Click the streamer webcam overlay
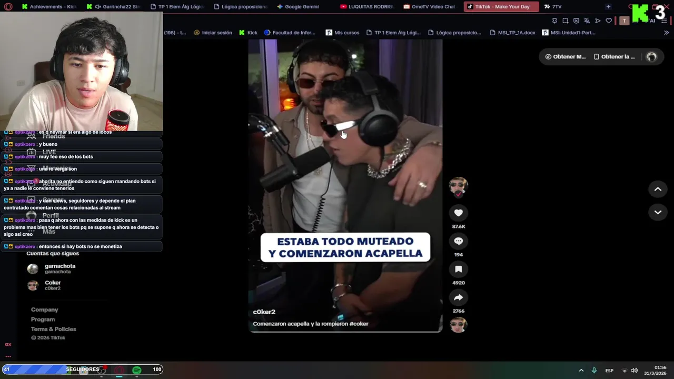The height and width of the screenshot is (379, 674). pyautogui.click(x=81, y=71)
